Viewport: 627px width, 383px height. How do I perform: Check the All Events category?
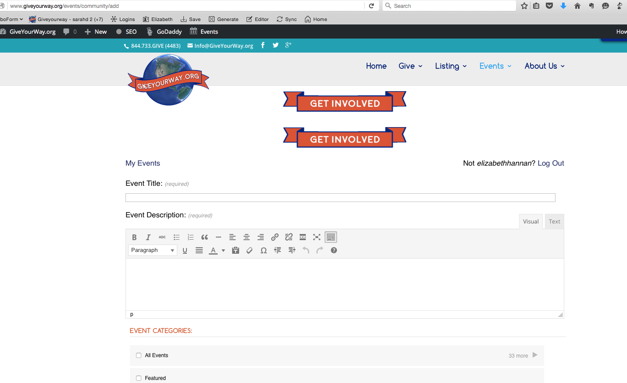pyautogui.click(x=139, y=355)
